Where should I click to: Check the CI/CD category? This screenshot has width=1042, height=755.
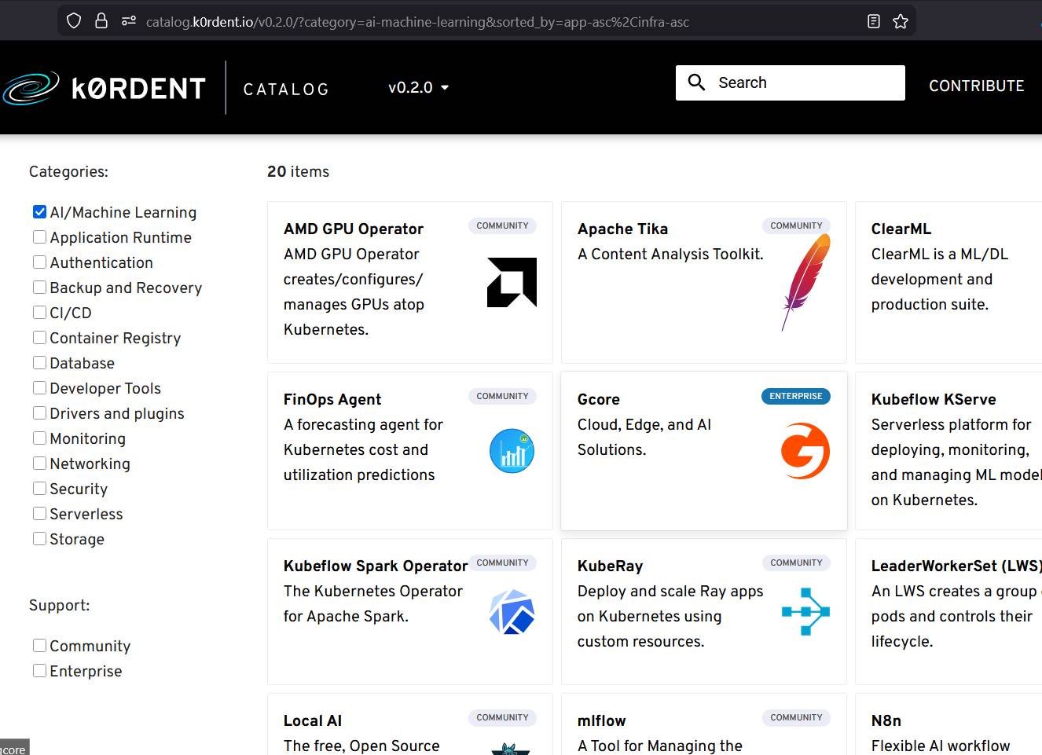click(x=39, y=312)
